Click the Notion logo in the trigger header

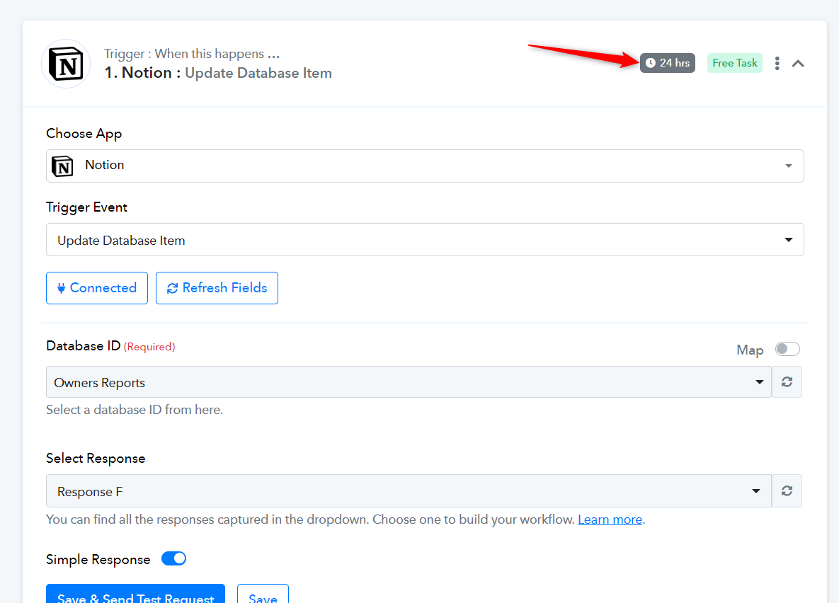pos(66,64)
